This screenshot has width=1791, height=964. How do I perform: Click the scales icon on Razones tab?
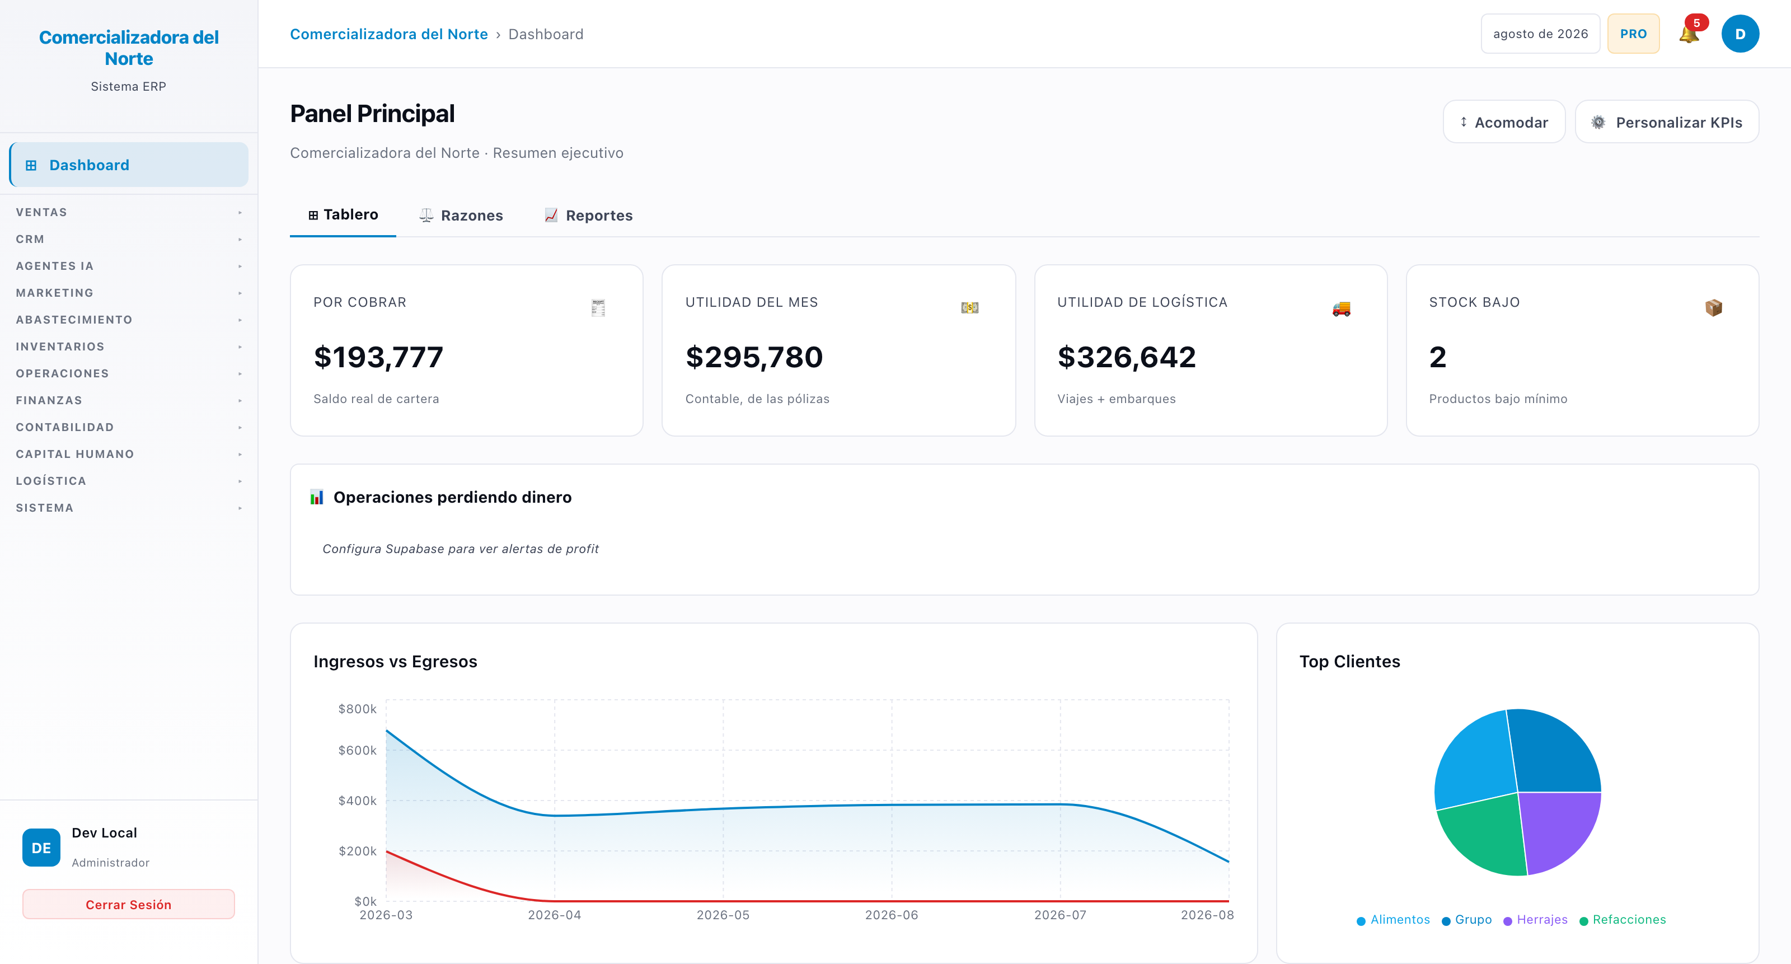click(x=426, y=216)
